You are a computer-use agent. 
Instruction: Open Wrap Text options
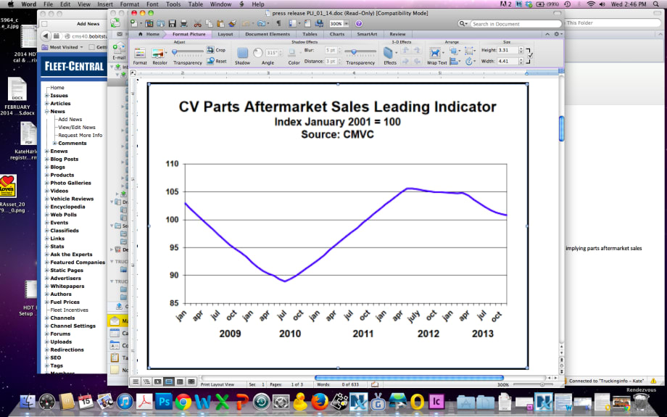pyautogui.click(x=435, y=53)
